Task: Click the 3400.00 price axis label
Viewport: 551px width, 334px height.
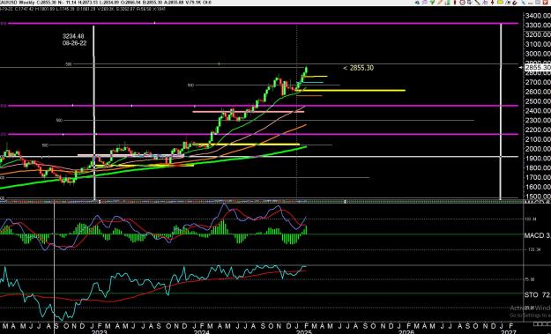Action: [x=537, y=16]
